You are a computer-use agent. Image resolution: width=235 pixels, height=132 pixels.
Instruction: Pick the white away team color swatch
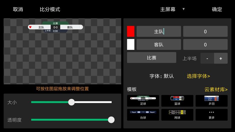click(131, 45)
